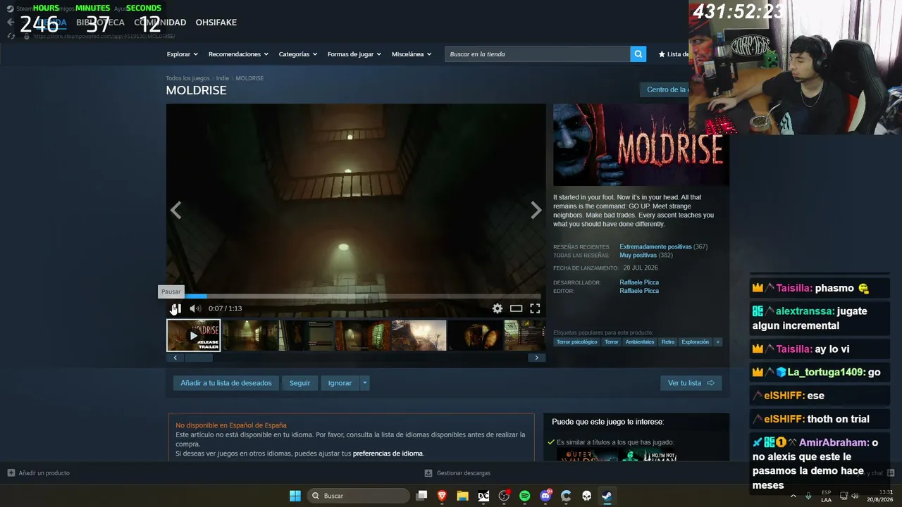Open the Windows Start menu
This screenshot has width=902, height=507.
point(295,496)
